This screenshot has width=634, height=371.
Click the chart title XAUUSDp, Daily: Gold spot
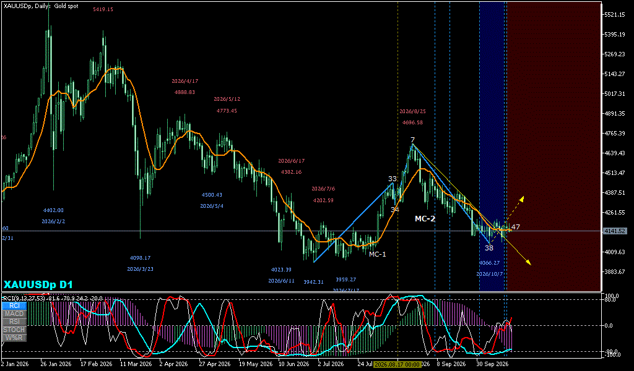coord(41,6)
